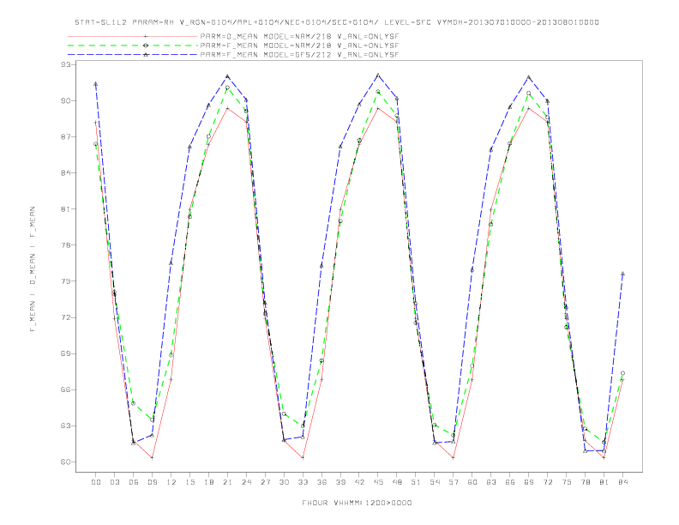The width and height of the screenshot is (679, 525).
Task: Click forecast hour 42 on the horizontal axis
Action: coord(359,482)
